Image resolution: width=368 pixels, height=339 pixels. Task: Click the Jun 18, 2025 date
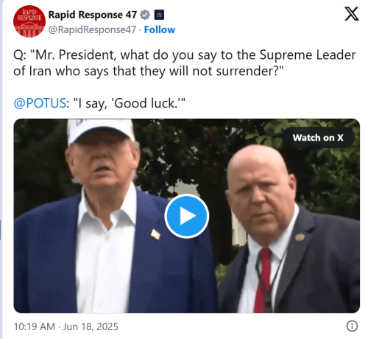coord(91,326)
